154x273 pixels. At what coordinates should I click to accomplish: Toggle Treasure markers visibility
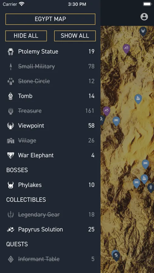tap(50, 111)
